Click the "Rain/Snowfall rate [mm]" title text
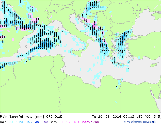 tap(22, 117)
